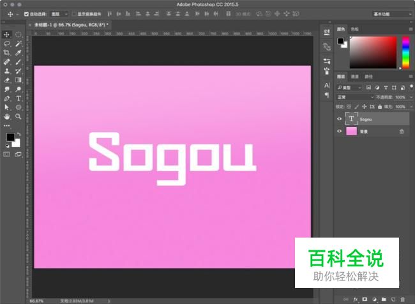This screenshot has height=304, width=415.
Task: Select the Layers panel tab
Action: click(341, 77)
